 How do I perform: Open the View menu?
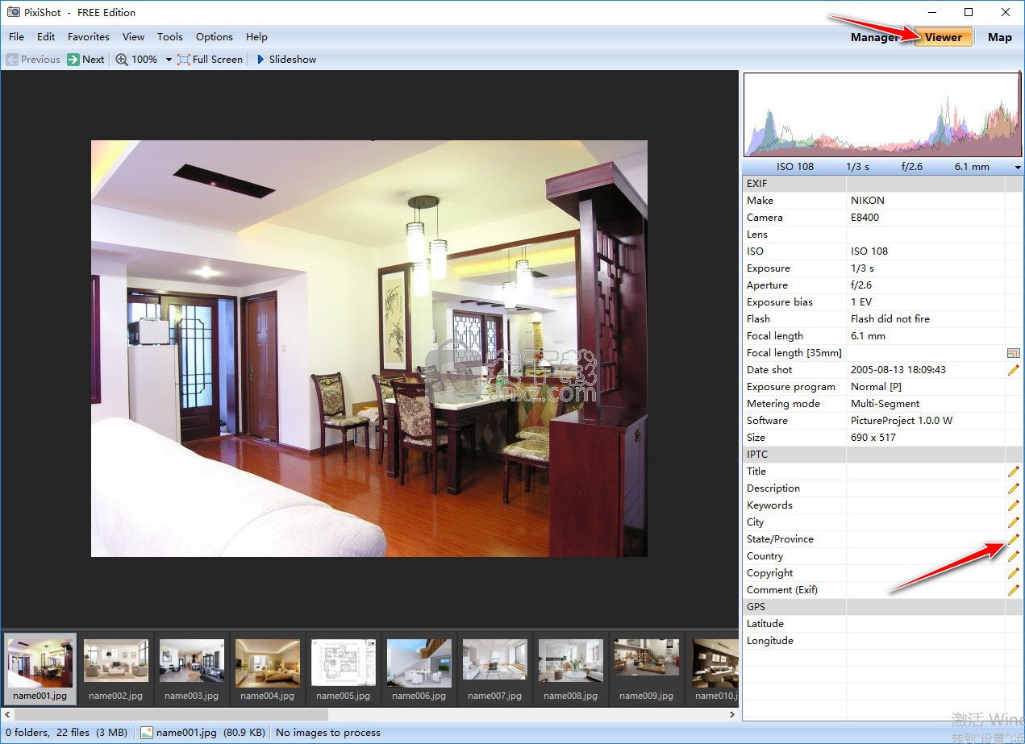click(134, 37)
